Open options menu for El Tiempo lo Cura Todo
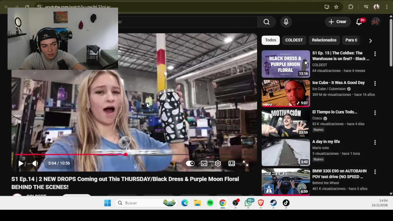393x221 pixels. pos(375,113)
